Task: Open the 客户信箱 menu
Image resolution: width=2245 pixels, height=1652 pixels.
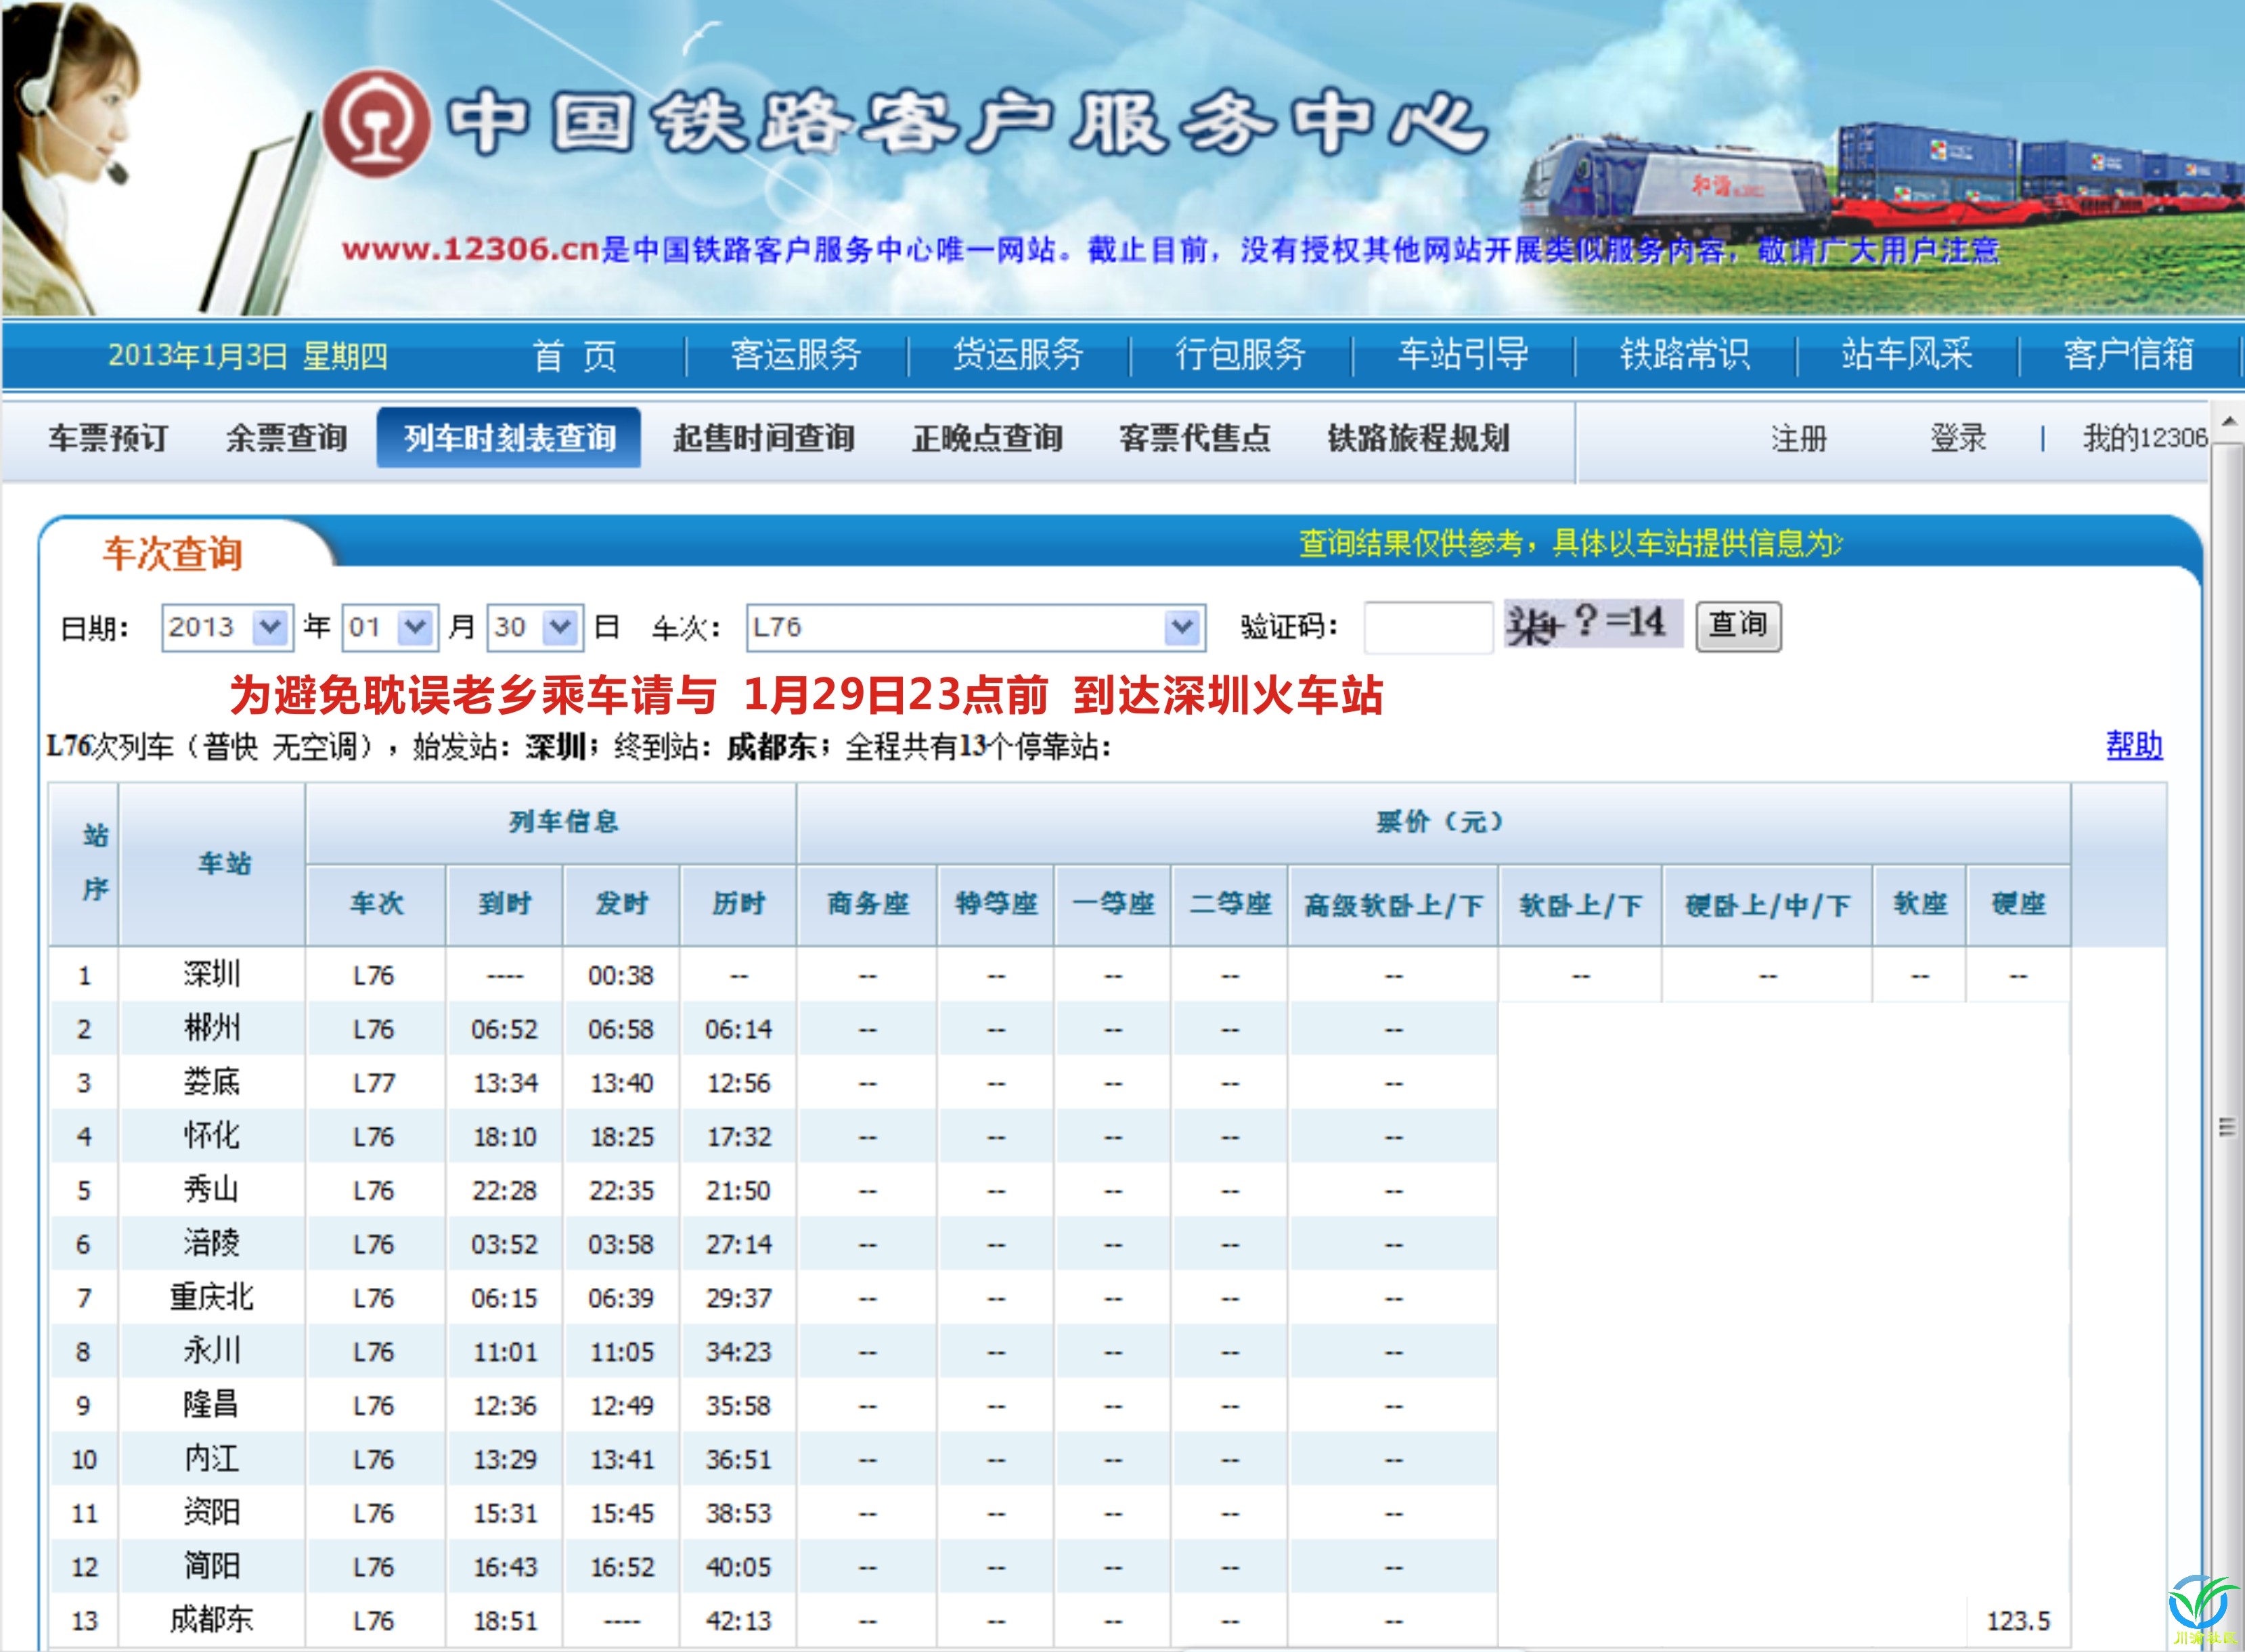Action: pos(2129,355)
